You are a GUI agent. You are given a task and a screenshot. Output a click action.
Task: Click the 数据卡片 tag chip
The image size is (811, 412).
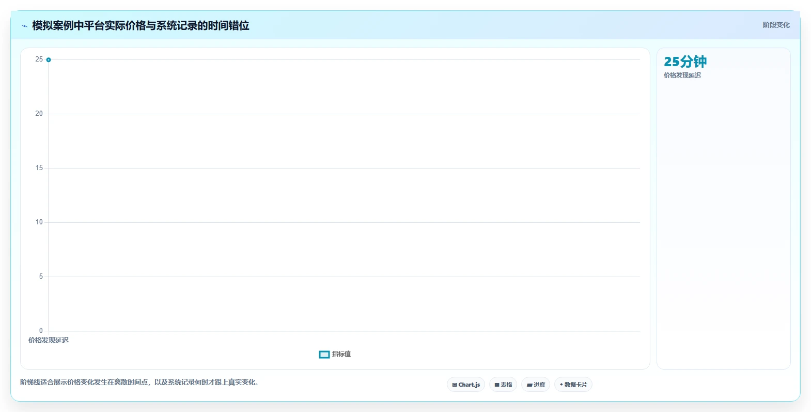click(573, 385)
